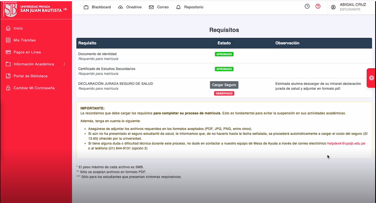Click the red help question mark icon
This screenshot has width=376, height=203.
pyautogui.click(x=318, y=6)
